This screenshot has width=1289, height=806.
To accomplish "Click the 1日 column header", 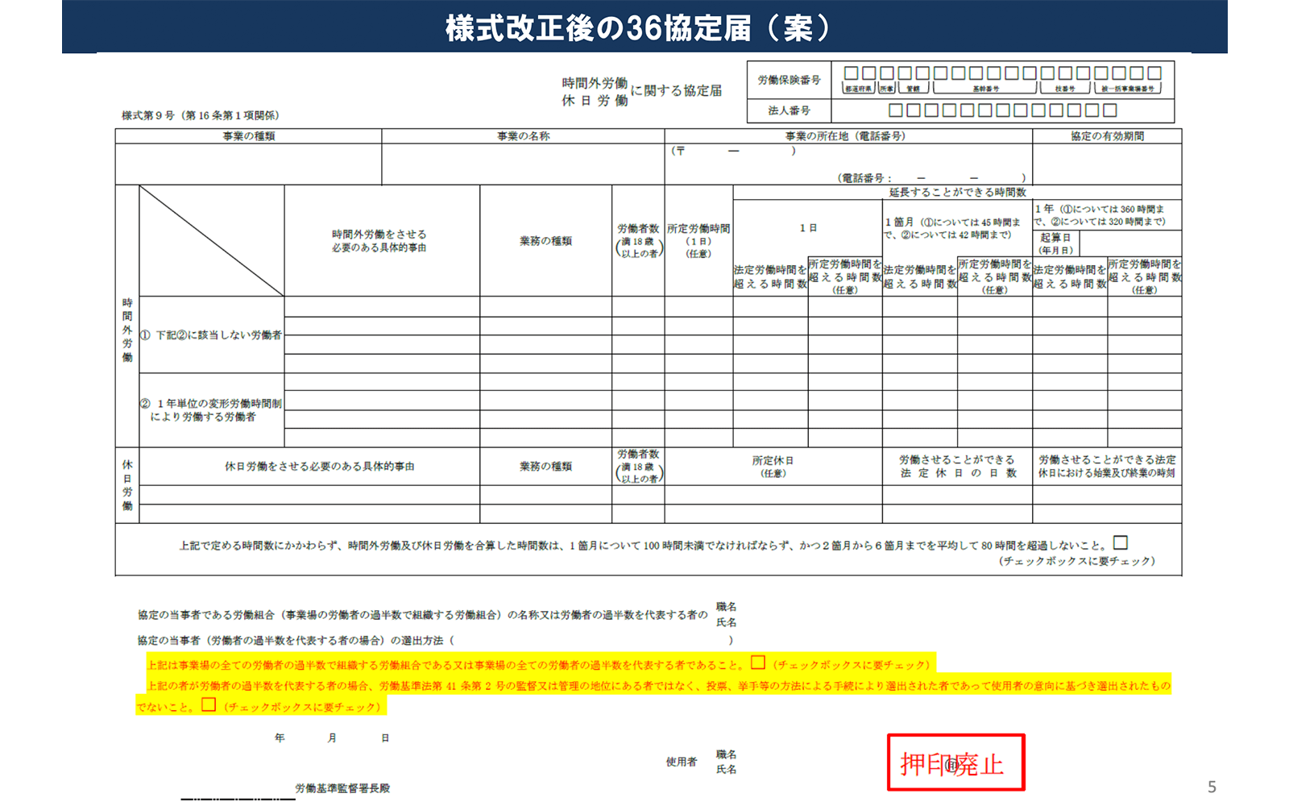I will [x=808, y=228].
